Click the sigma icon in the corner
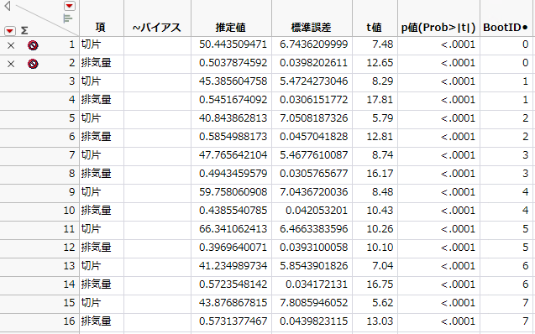 24,31
